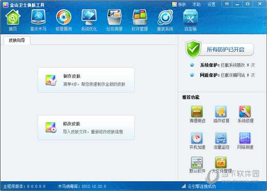The image size is (267, 191).
Task: Open the 垃圾清理 junk cleanup icon
Action: point(114,17)
